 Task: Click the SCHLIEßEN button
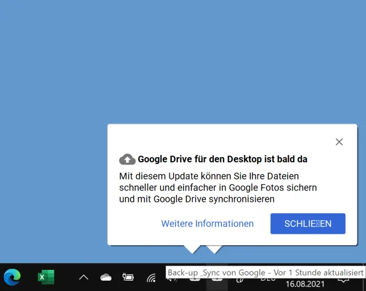308,224
